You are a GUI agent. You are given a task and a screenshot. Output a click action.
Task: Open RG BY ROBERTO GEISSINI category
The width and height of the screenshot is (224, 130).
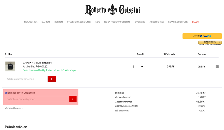coord(117,22)
